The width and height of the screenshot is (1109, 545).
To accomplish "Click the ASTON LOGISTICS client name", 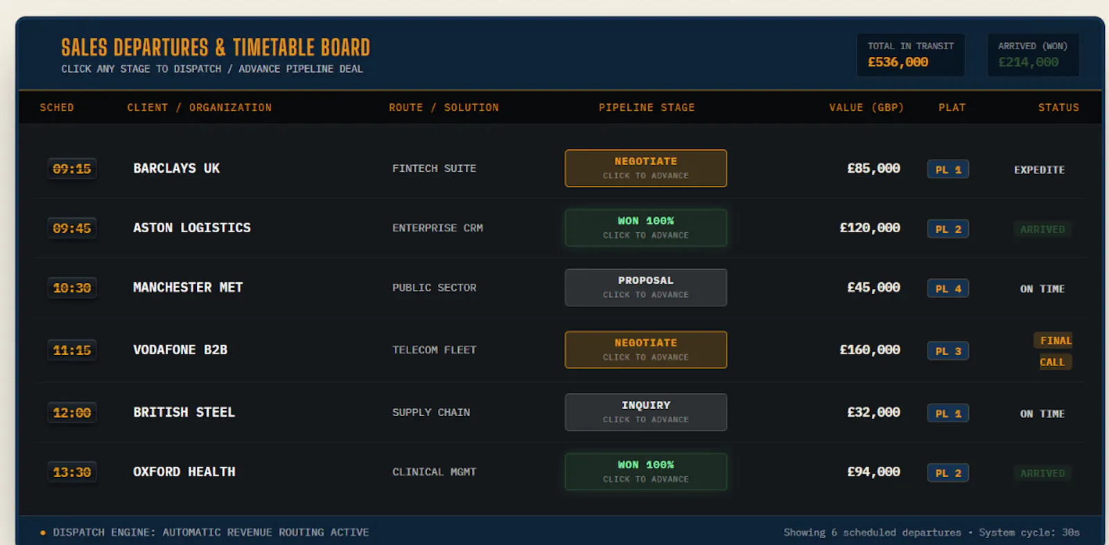I will (192, 228).
